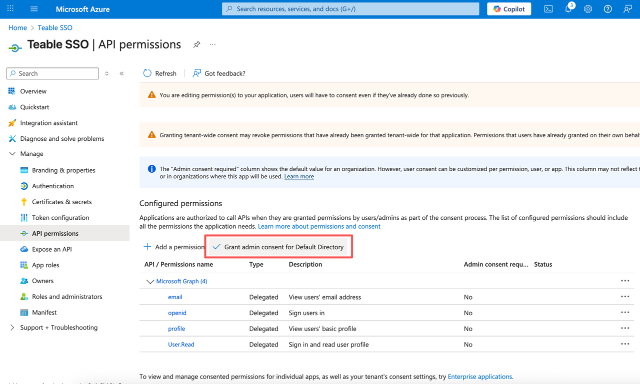Click the Admin consent requ... column header
640x384 pixels.
(x=495, y=264)
